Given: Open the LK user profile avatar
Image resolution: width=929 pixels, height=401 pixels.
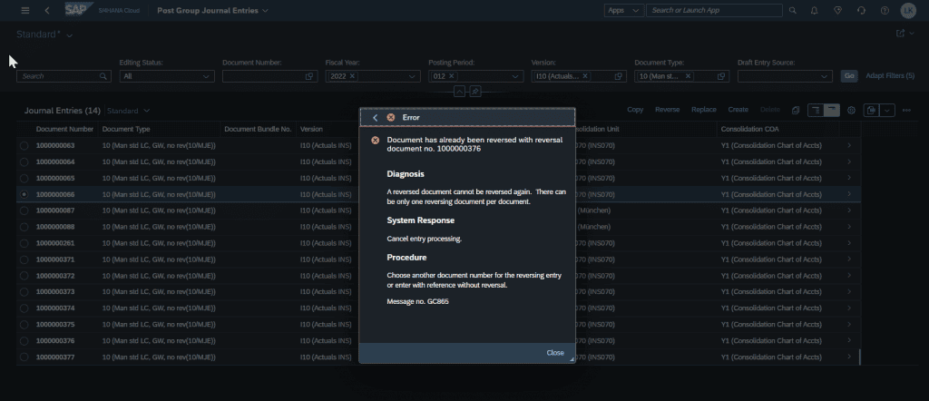Looking at the screenshot, I should click(908, 11).
